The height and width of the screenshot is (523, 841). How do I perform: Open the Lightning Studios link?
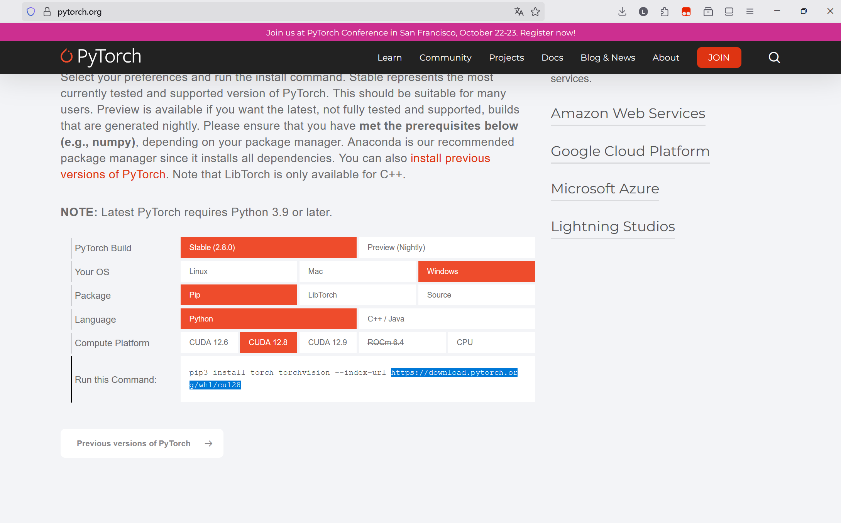[x=613, y=227]
